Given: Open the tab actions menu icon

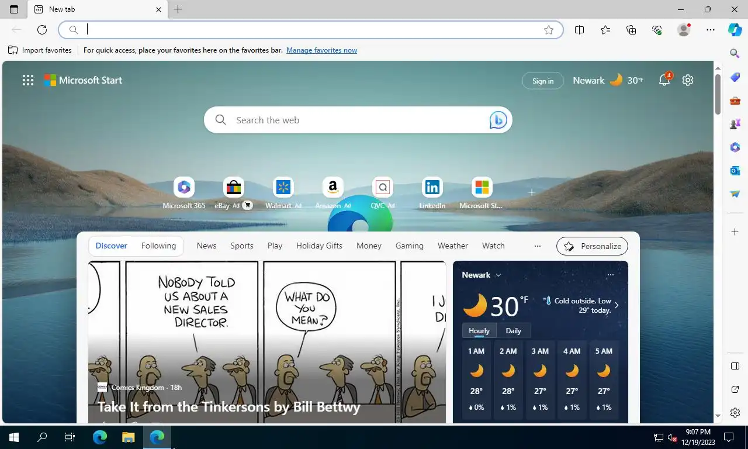Looking at the screenshot, I should pos(14,9).
